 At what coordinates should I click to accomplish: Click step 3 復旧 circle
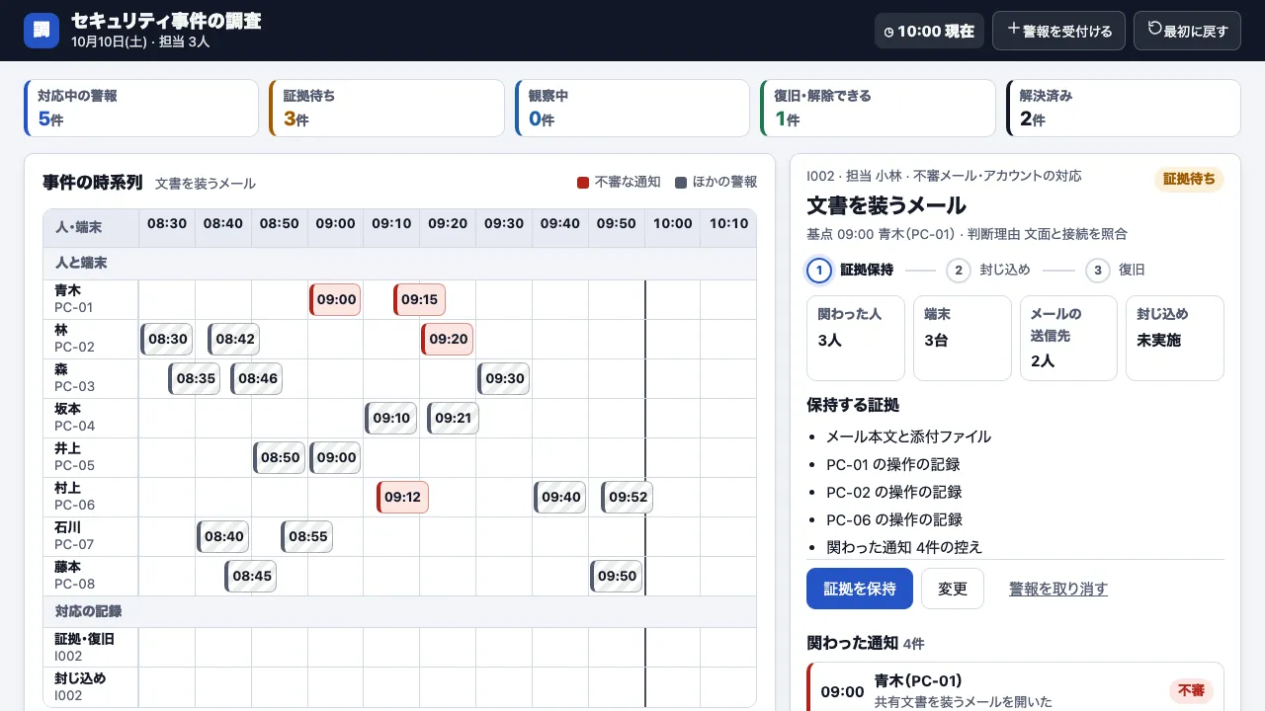pyautogui.click(x=1097, y=271)
